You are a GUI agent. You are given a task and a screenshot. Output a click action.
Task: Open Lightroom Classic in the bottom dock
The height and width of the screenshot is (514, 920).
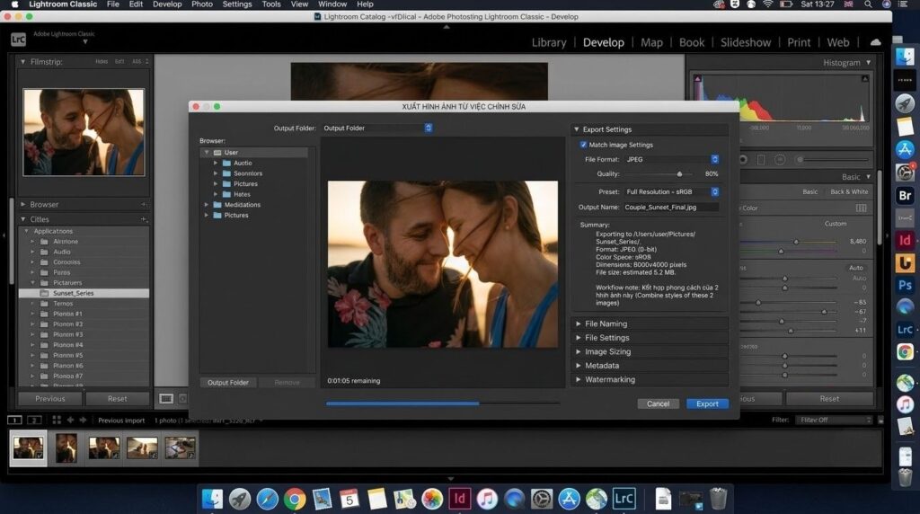(624, 499)
